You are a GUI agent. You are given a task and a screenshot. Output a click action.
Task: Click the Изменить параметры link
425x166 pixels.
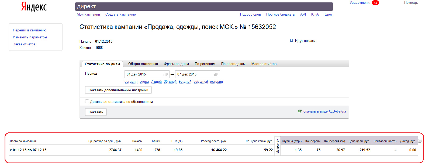point(30,37)
